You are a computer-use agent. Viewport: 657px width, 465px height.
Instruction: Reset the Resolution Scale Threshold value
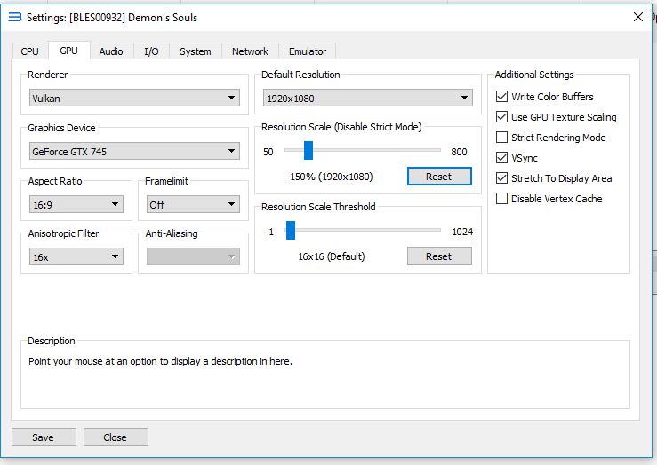tap(438, 256)
